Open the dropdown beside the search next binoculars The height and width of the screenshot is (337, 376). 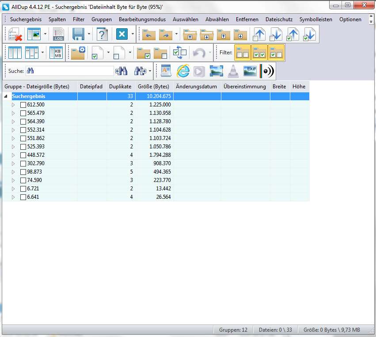pyautogui.click(x=150, y=71)
